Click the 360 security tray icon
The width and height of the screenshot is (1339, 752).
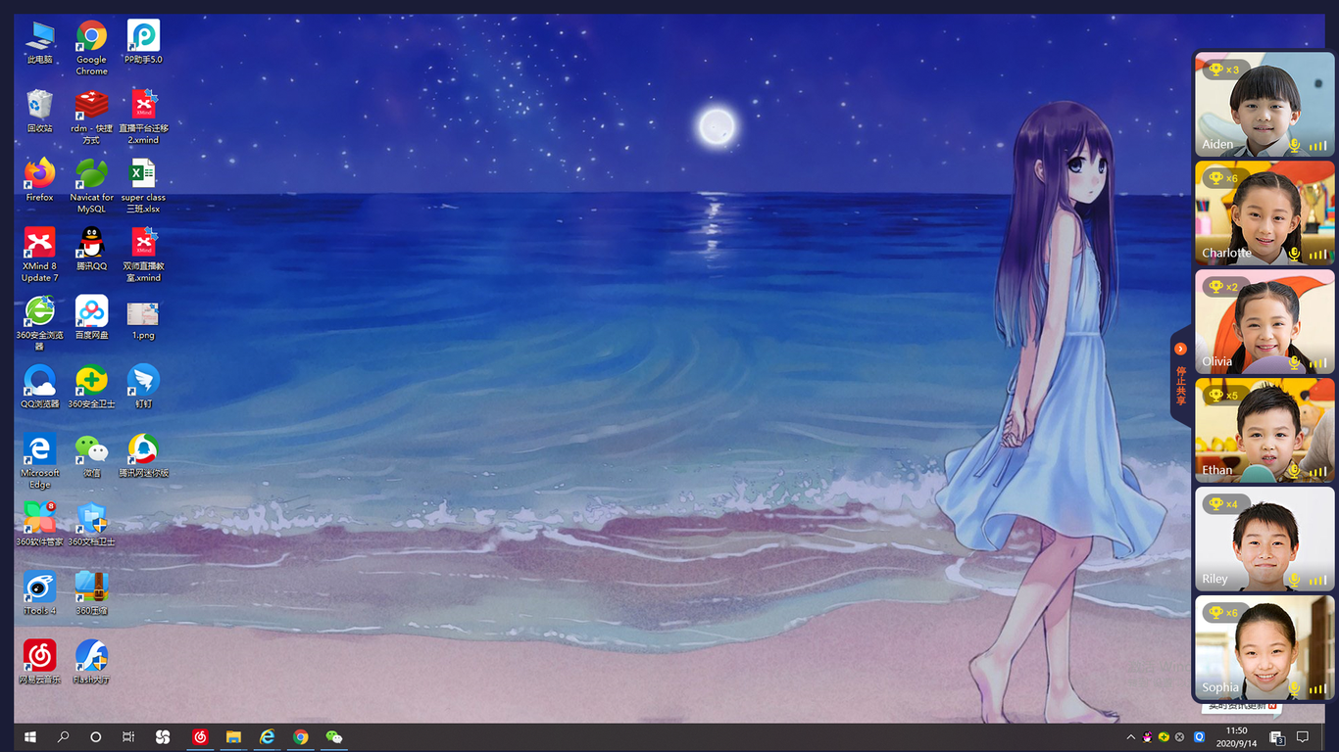point(1164,736)
